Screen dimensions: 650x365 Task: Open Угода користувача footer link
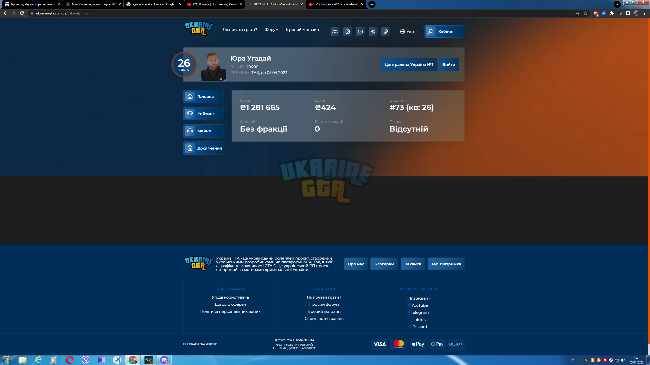[x=230, y=297]
